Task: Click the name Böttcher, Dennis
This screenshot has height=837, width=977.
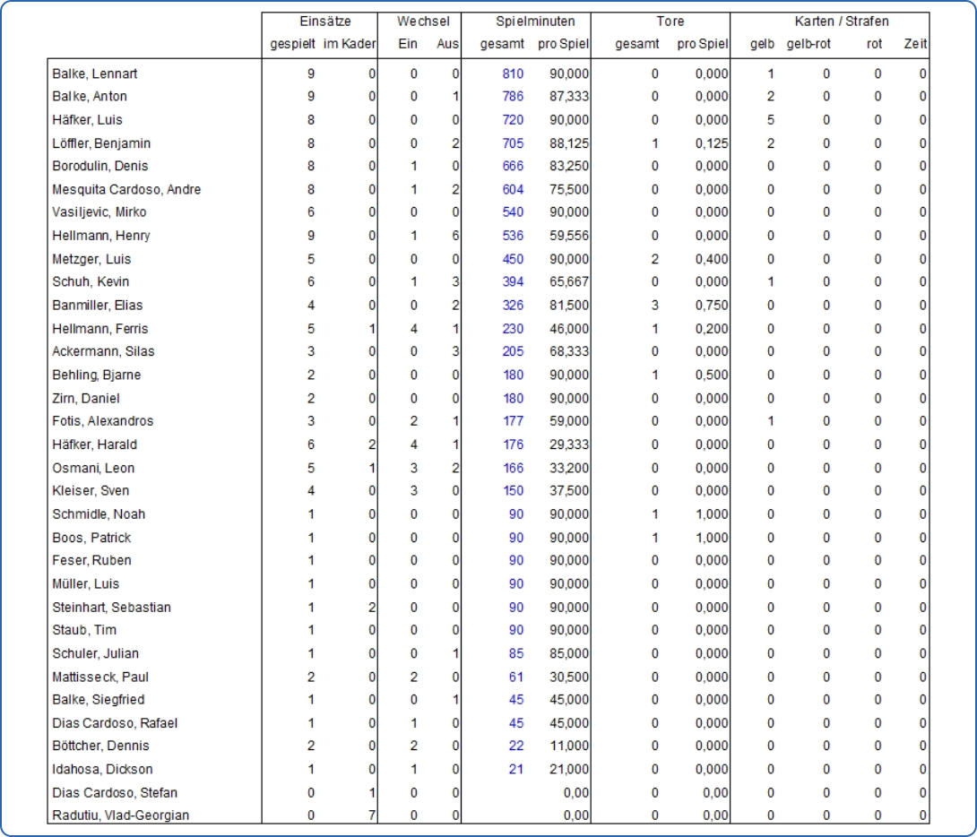Action: 101,746
